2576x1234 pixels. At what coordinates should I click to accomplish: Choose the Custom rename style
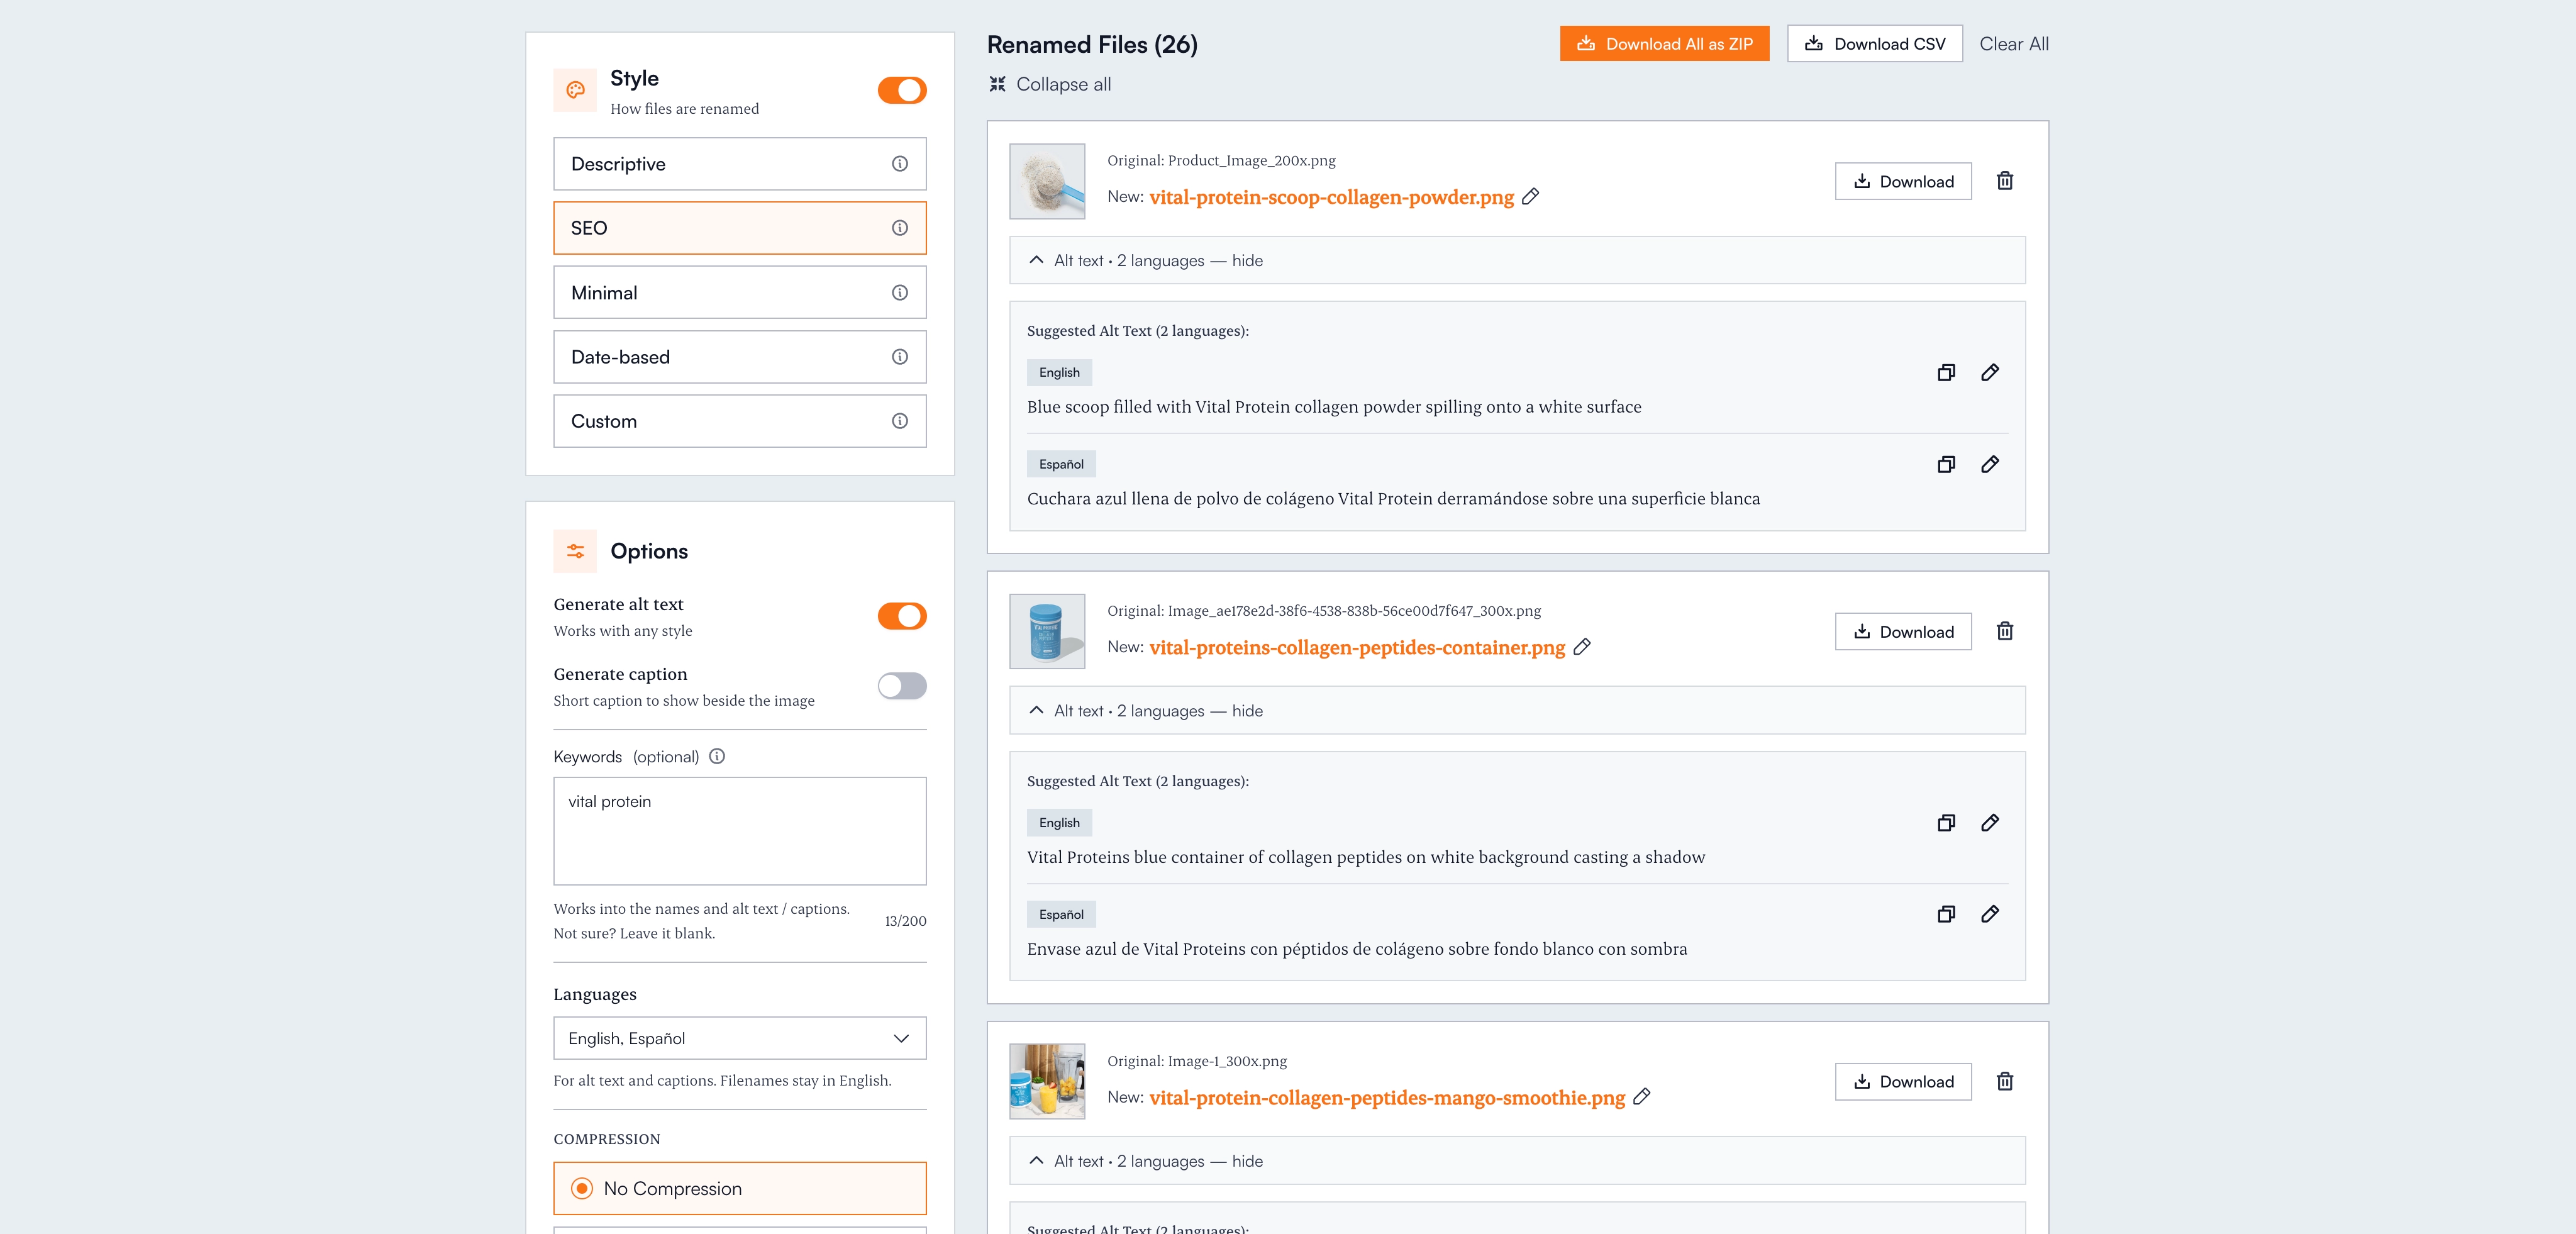click(740, 421)
